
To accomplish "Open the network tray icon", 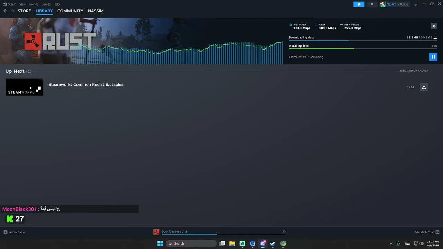I will [x=416, y=243].
